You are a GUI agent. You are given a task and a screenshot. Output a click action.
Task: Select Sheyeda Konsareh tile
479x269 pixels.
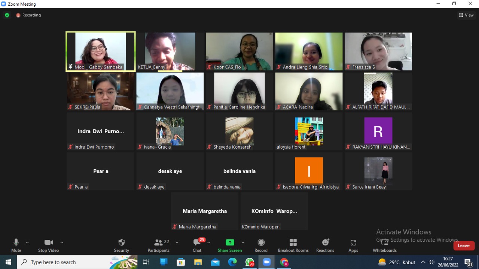pyautogui.click(x=239, y=131)
